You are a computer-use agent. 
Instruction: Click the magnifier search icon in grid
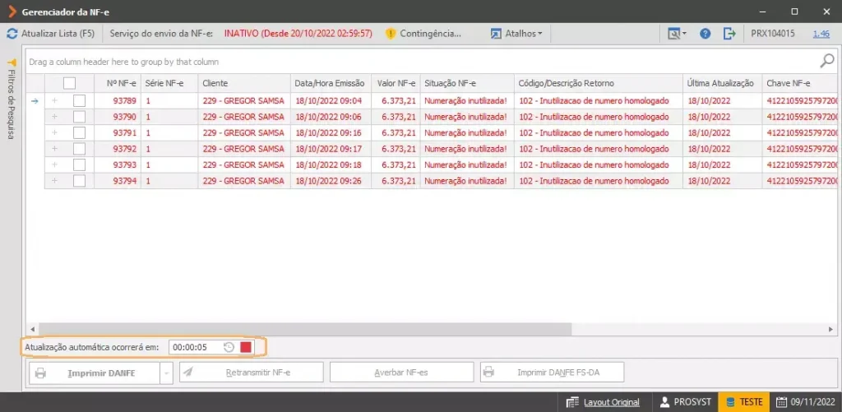click(x=827, y=61)
